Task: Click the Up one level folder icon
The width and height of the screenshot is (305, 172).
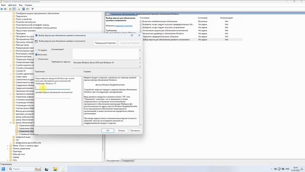Action: [x=10, y=9]
